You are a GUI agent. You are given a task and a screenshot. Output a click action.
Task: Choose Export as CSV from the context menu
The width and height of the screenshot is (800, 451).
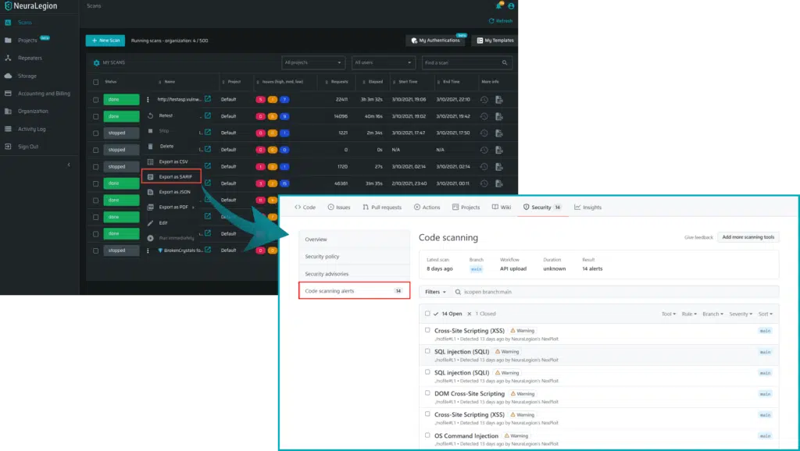[x=169, y=162]
